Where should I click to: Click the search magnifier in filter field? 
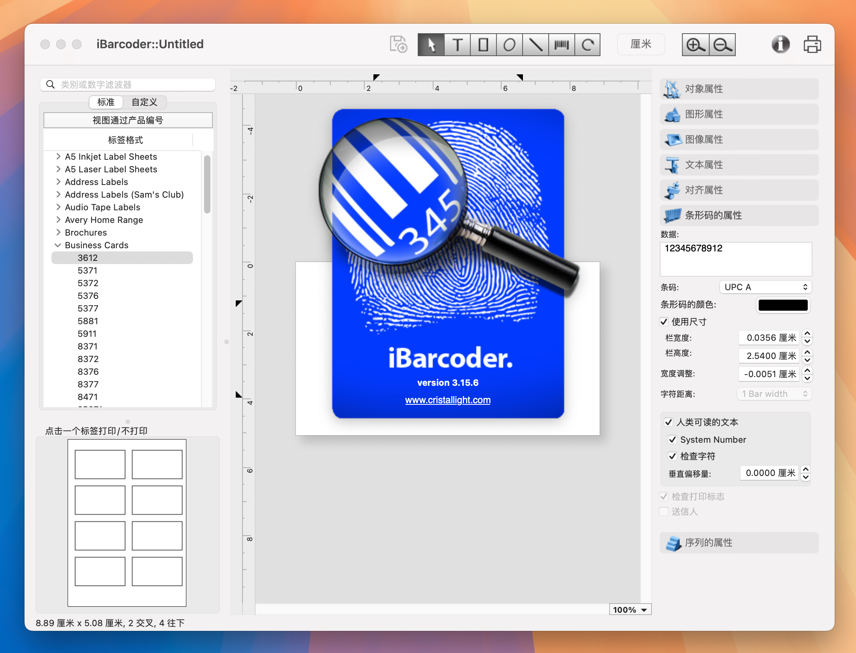(51, 85)
